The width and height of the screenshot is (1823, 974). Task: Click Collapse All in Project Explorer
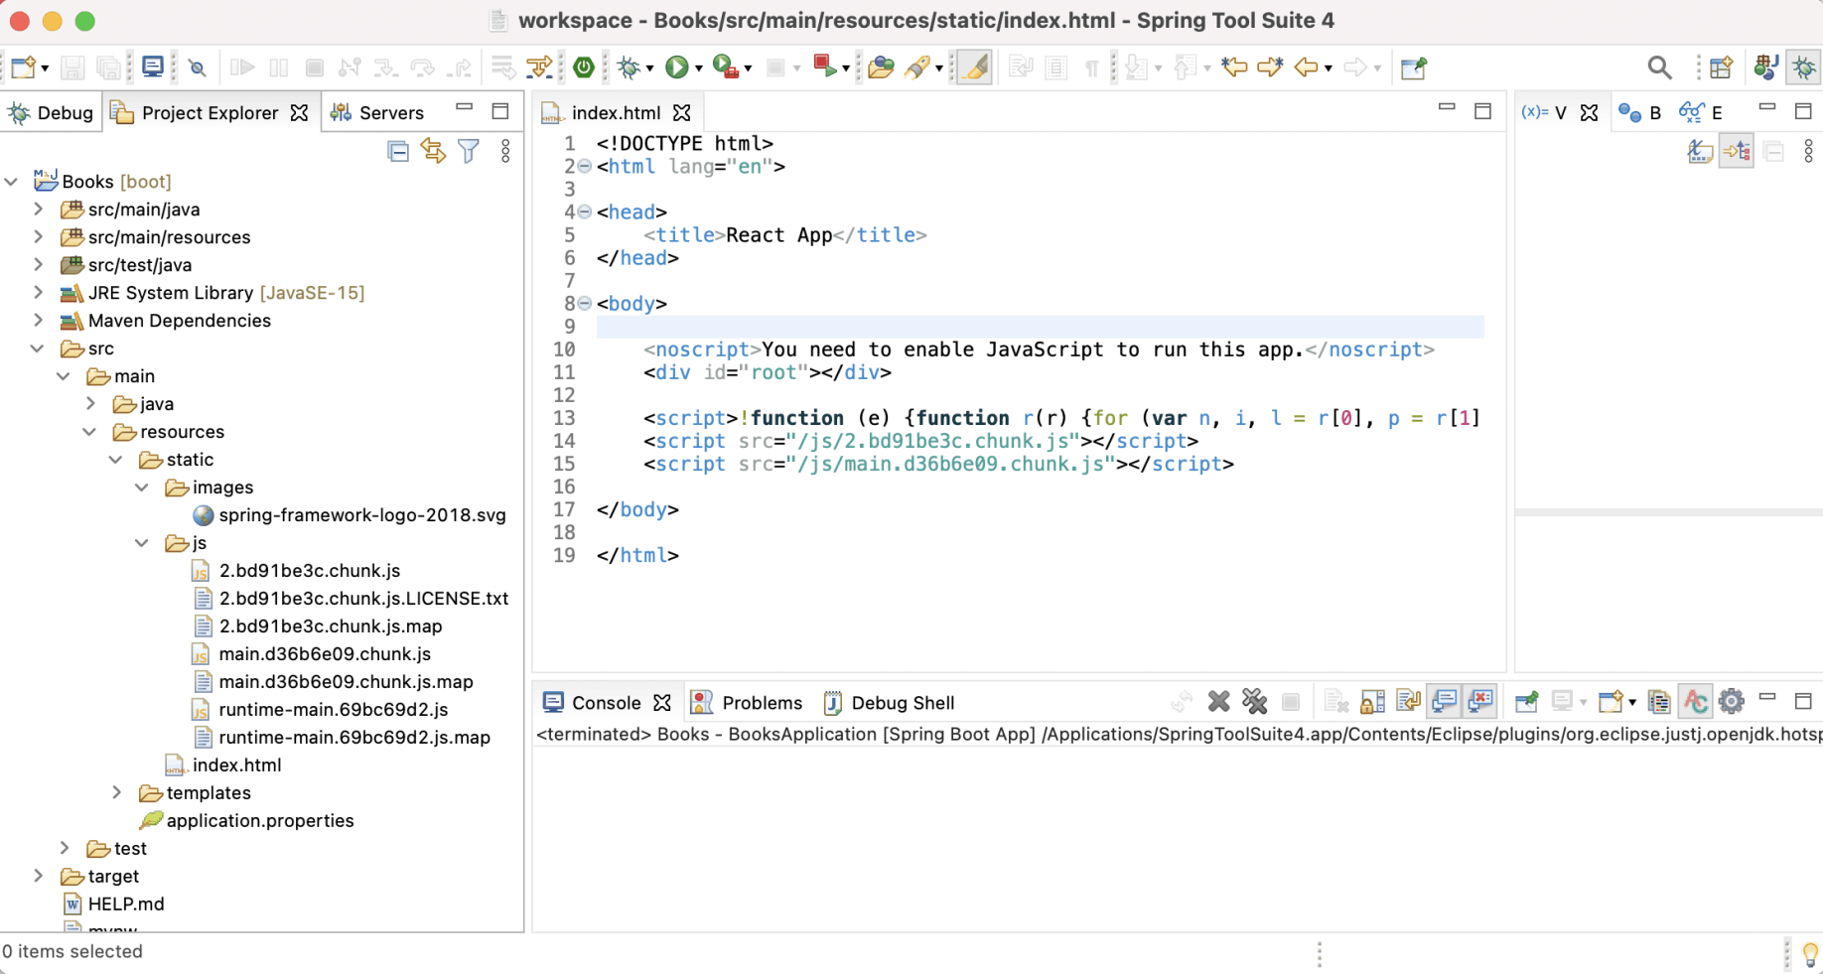(x=398, y=151)
